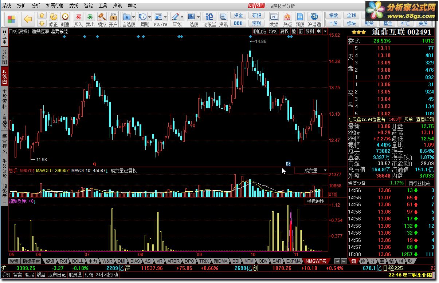
Task: Select the SAR indicator tab
Action: click(277, 261)
